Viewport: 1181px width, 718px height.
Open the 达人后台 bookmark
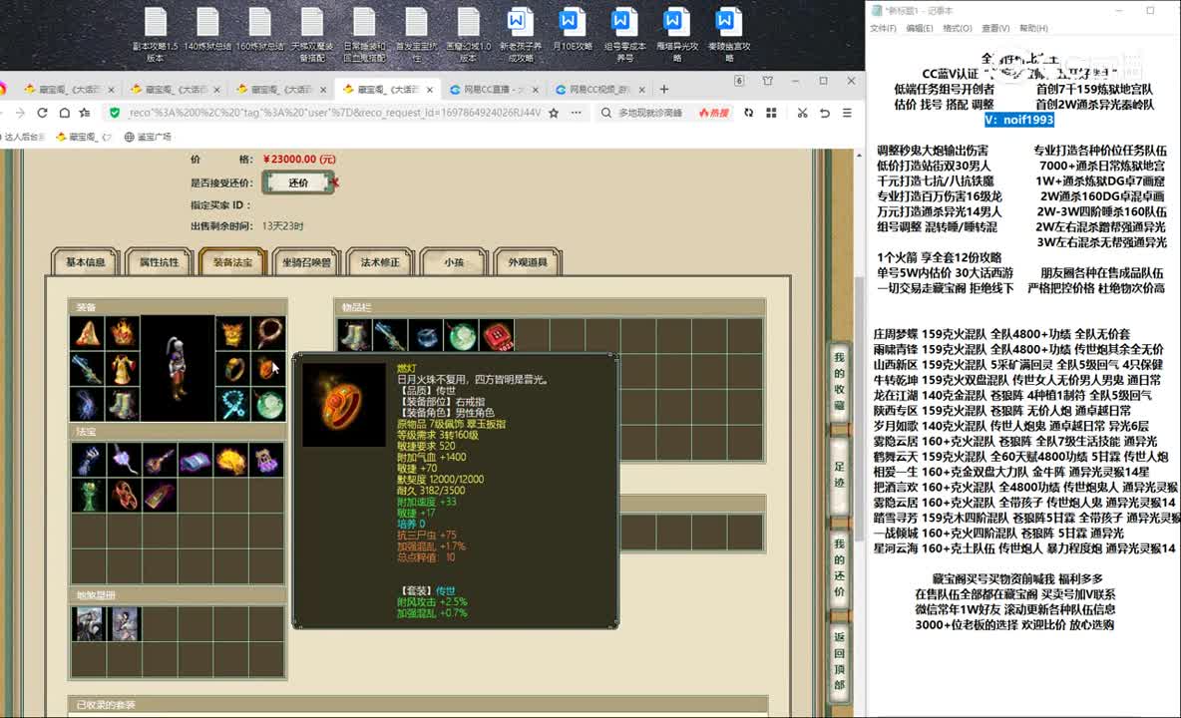pos(23,137)
